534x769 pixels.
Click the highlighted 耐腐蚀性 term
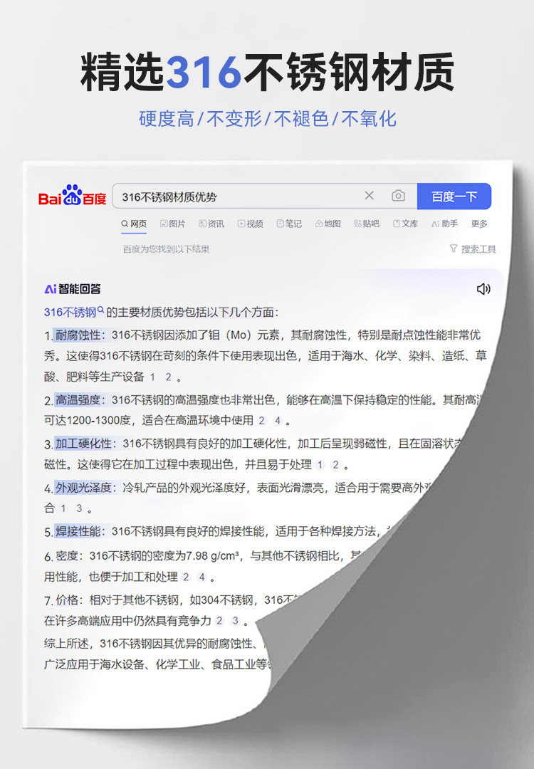78,335
